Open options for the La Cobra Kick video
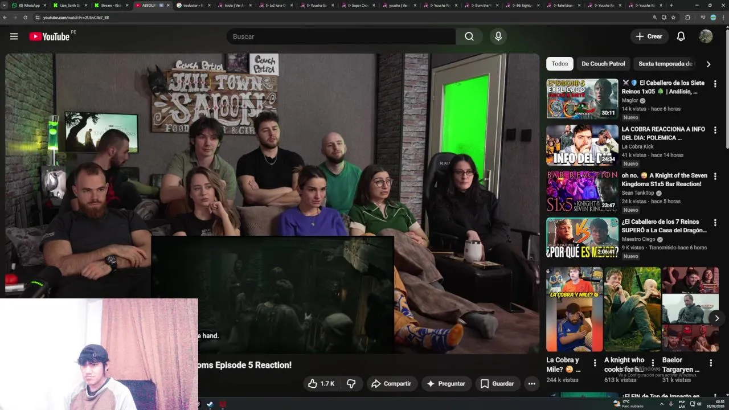The height and width of the screenshot is (410, 729). click(x=715, y=130)
